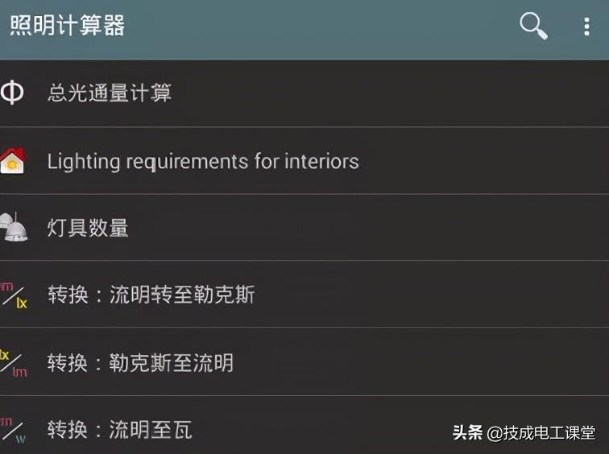Click the 照明计算器 app title
This screenshot has height=454, width=609.
(x=68, y=26)
